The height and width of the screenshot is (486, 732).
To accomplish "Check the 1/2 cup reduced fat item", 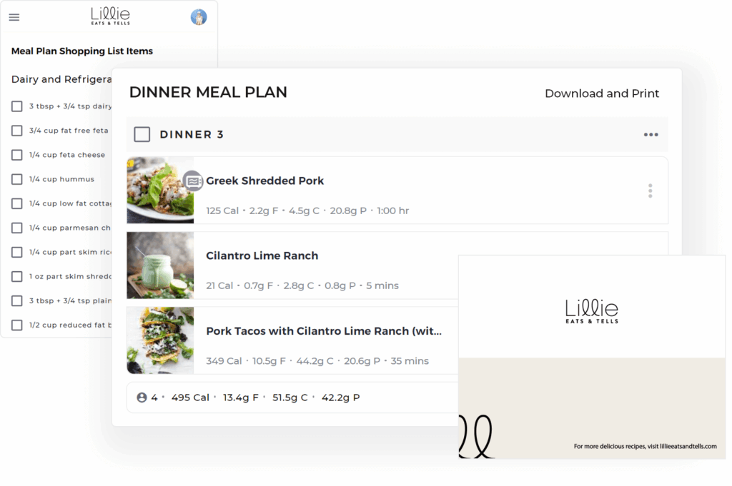I will coord(17,325).
